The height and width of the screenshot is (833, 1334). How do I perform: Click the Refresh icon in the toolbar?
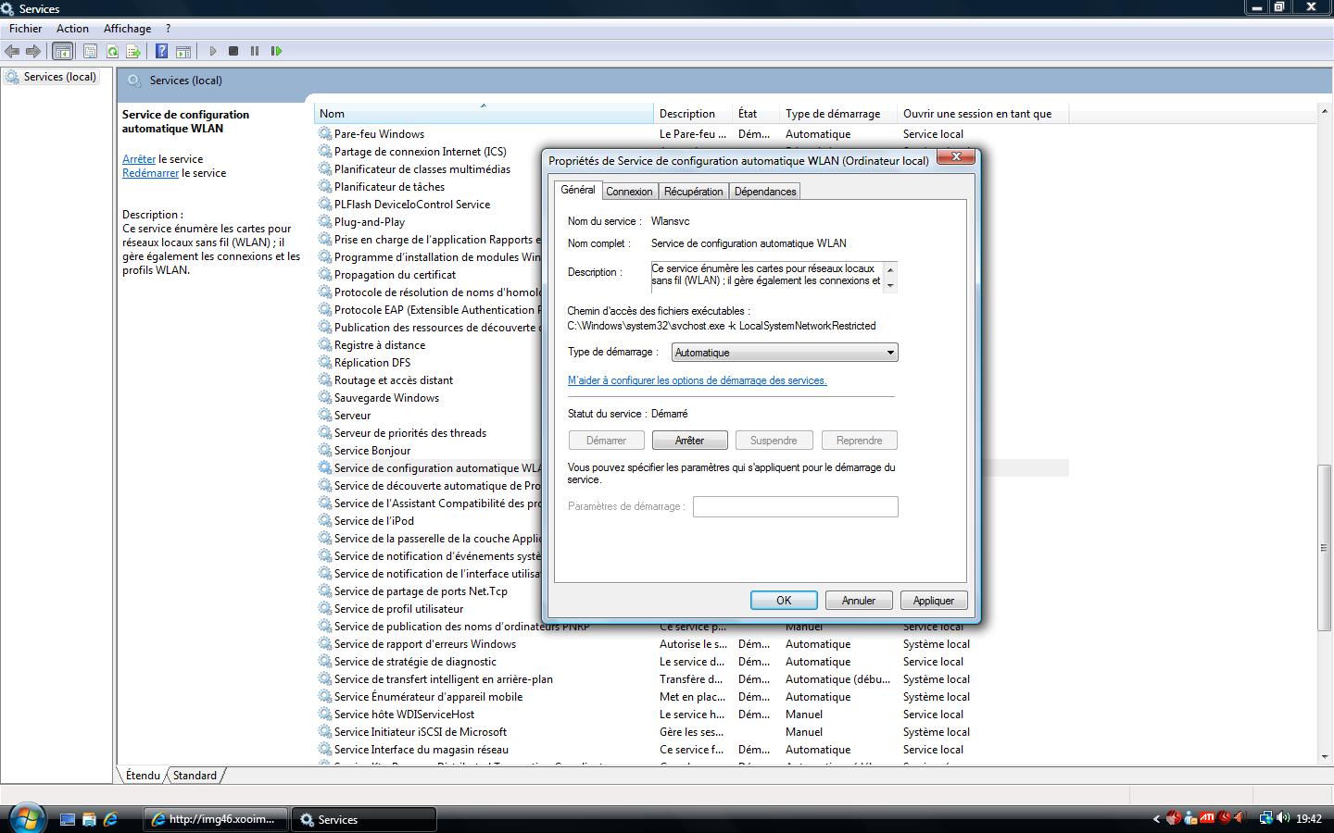coord(112,51)
